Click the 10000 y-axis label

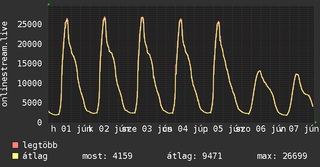pos(30,83)
